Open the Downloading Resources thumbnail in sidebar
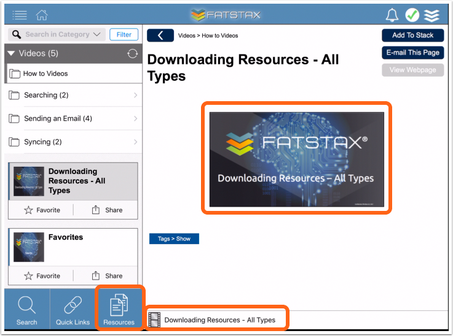Screen dimensions: 453x336 [x=29, y=181]
